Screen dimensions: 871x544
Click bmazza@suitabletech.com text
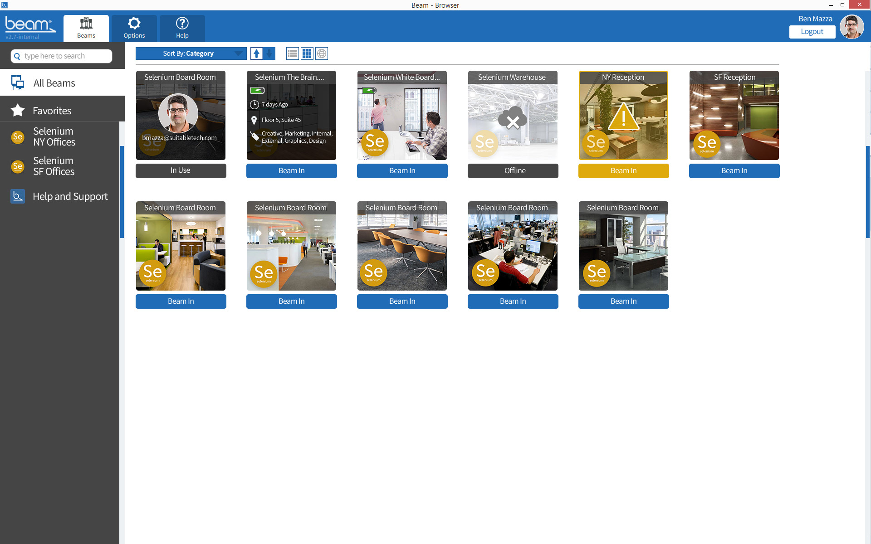(179, 138)
